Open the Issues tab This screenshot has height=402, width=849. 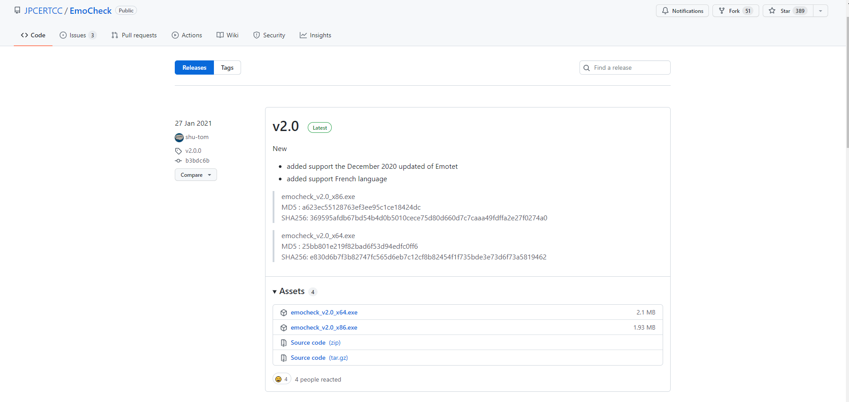pyautogui.click(x=78, y=35)
